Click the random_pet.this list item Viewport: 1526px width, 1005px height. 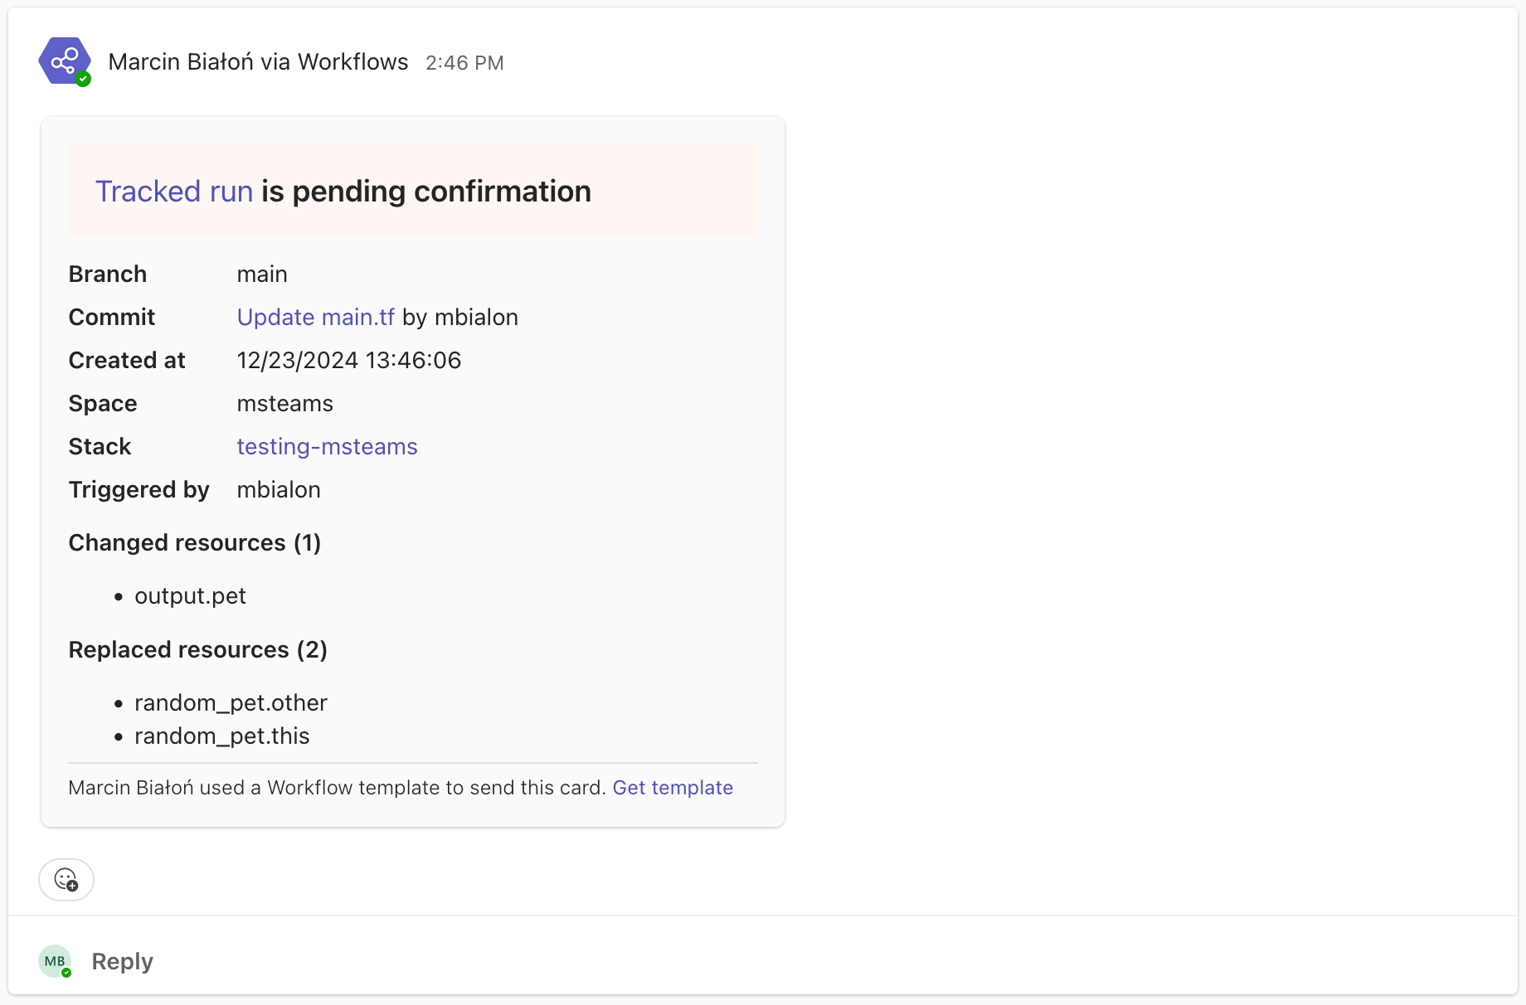click(x=221, y=736)
